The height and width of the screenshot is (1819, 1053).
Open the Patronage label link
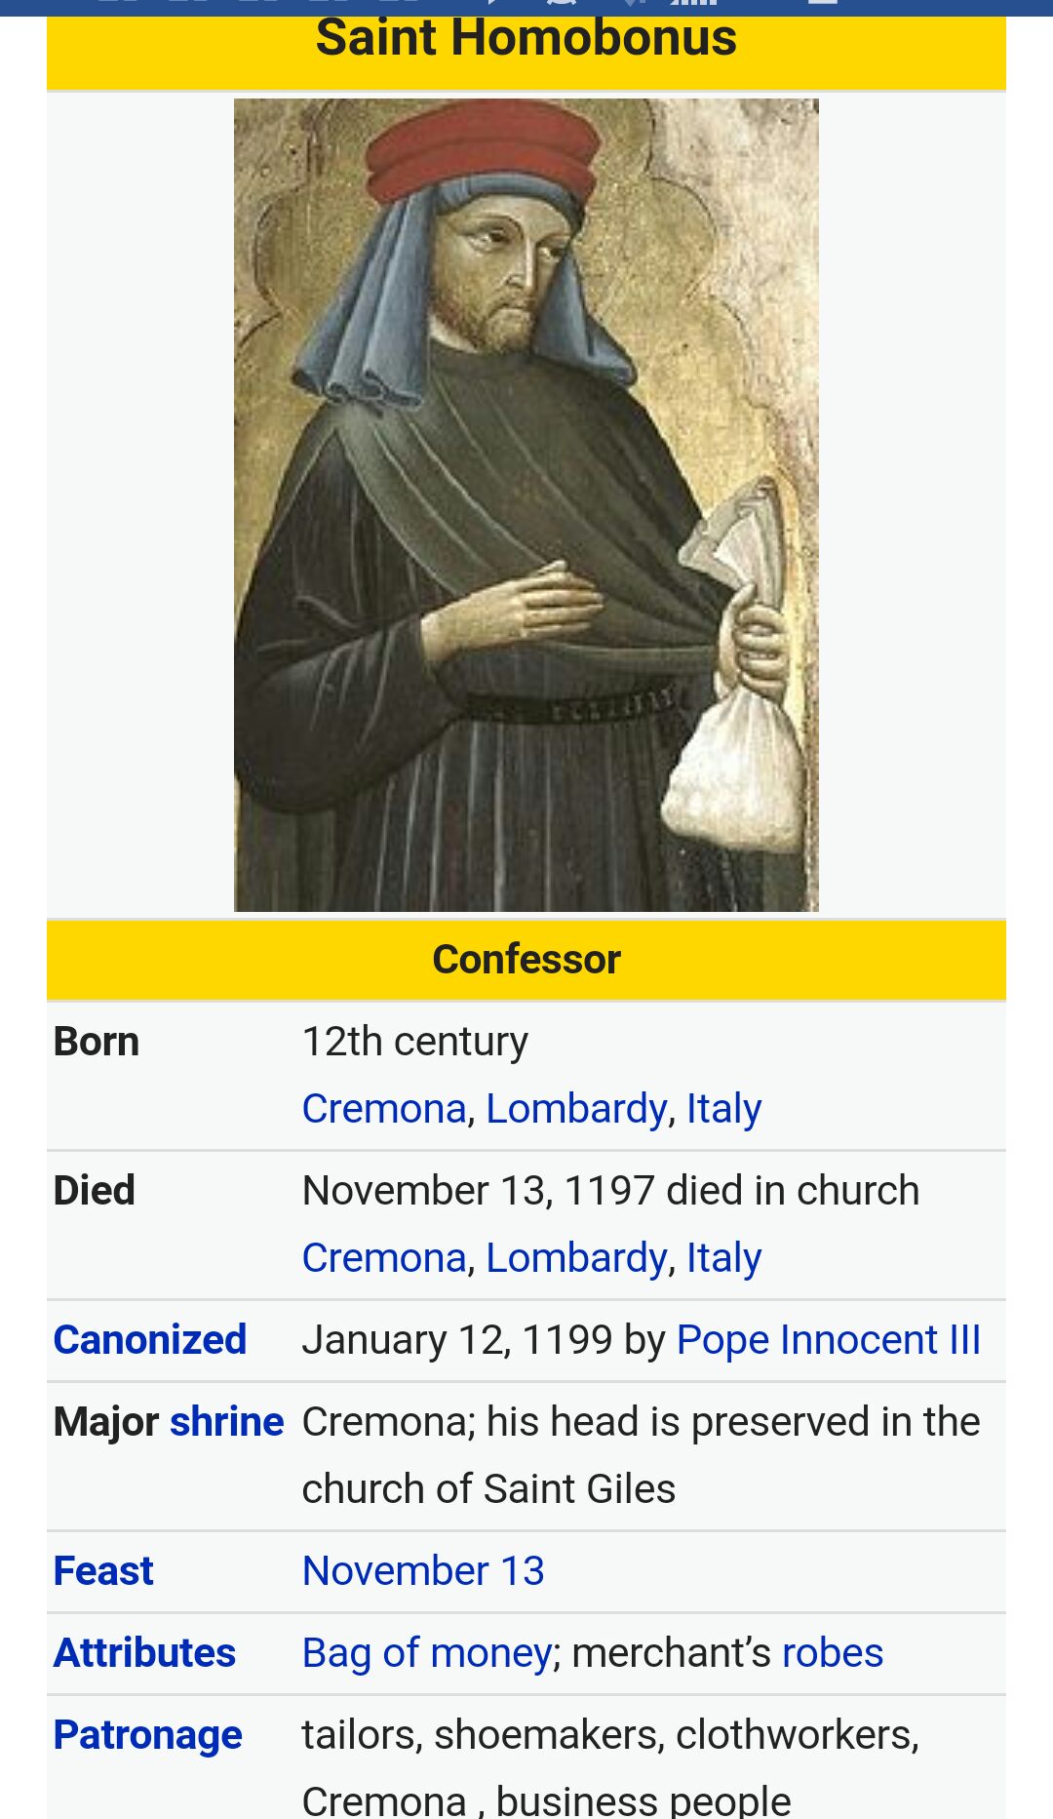(147, 1735)
